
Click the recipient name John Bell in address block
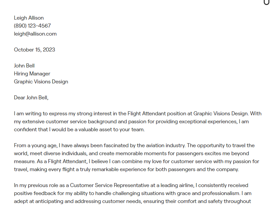point(24,66)
